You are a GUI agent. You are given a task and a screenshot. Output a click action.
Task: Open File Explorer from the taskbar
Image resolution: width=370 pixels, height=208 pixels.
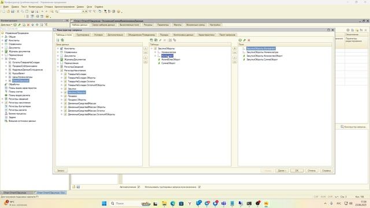point(164,203)
